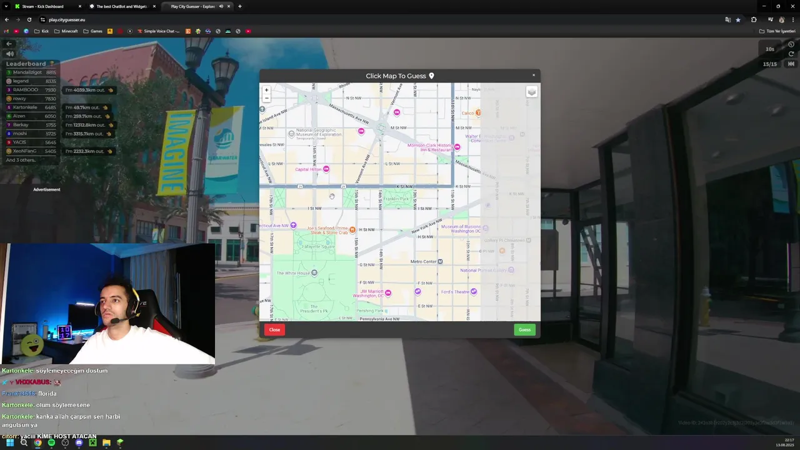The width and height of the screenshot is (800, 450).
Task: Click the skip-to-start icon beside 15/15
Action: tap(791, 64)
